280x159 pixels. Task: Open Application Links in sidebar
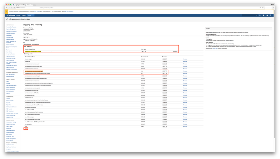(x=10, y=145)
